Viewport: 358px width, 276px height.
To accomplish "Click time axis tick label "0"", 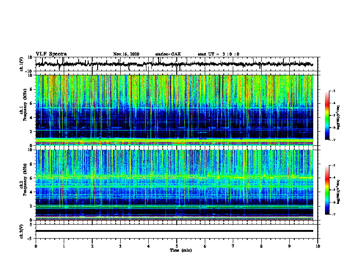I will (x=36, y=246).
